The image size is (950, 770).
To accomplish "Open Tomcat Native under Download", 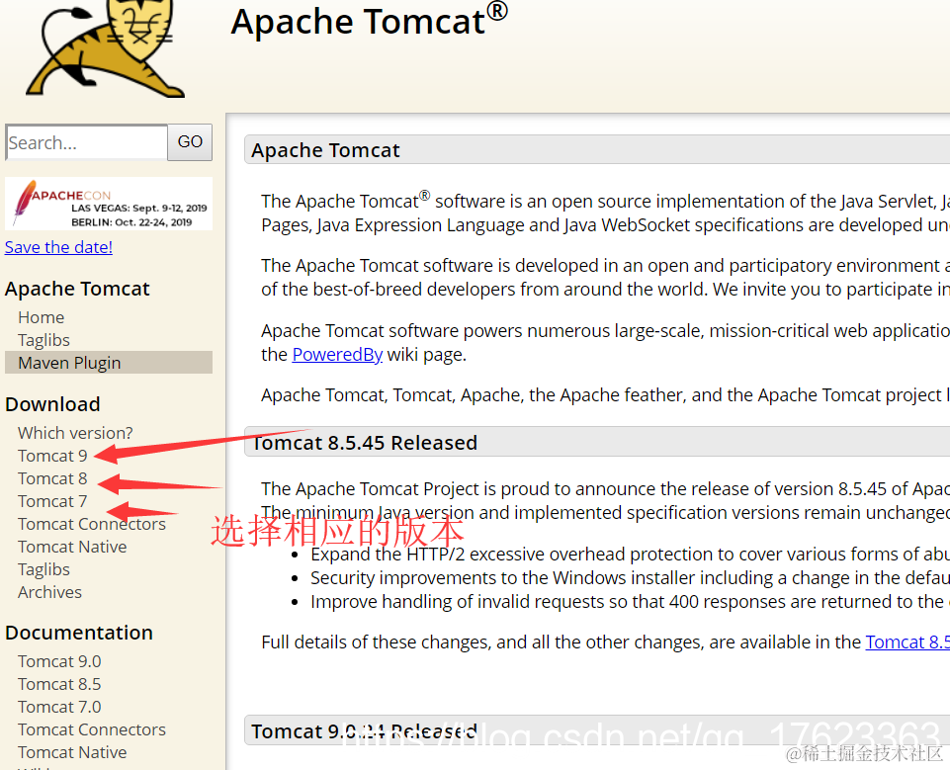I will coord(72,547).
